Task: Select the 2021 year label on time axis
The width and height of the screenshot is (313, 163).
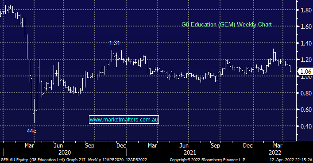Action: [x=190, y=153]
